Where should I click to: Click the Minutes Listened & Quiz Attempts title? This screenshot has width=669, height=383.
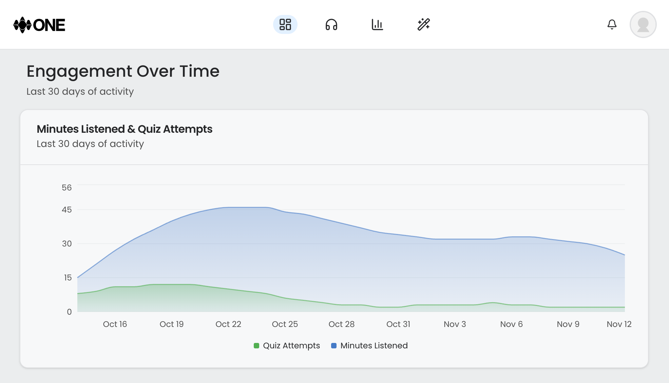tap(124, 129)
